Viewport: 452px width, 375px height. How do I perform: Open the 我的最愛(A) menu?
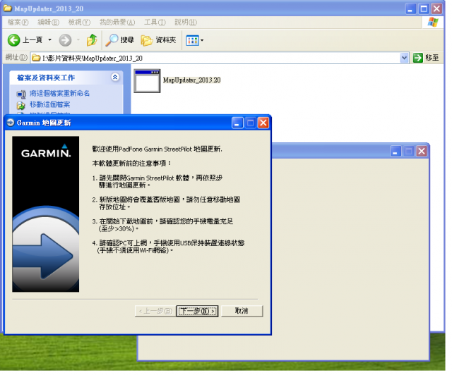[117, 22]
